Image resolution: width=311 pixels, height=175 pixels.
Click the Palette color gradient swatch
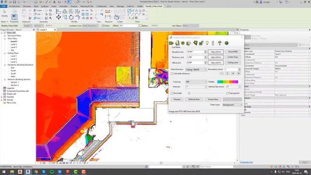tap(228, 82)
